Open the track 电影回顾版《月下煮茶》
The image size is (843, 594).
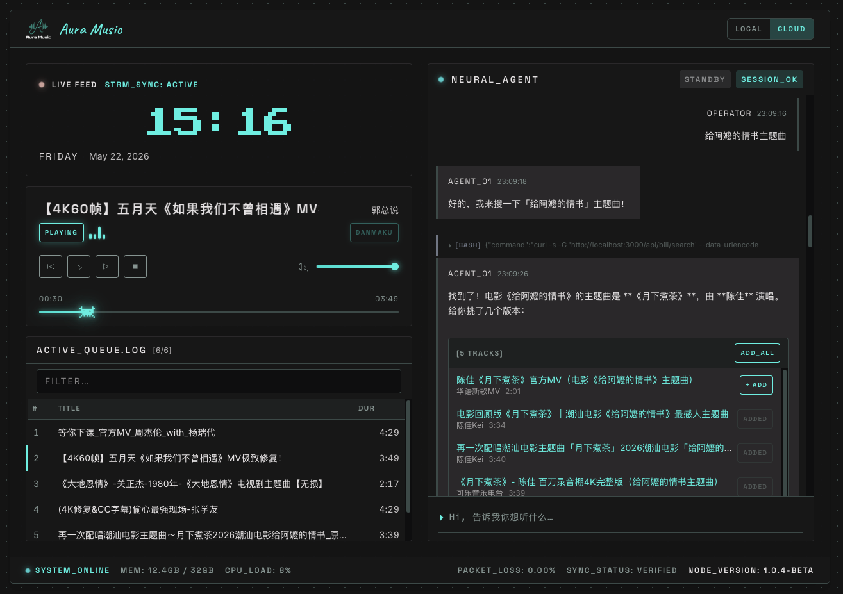pos(592,414)
